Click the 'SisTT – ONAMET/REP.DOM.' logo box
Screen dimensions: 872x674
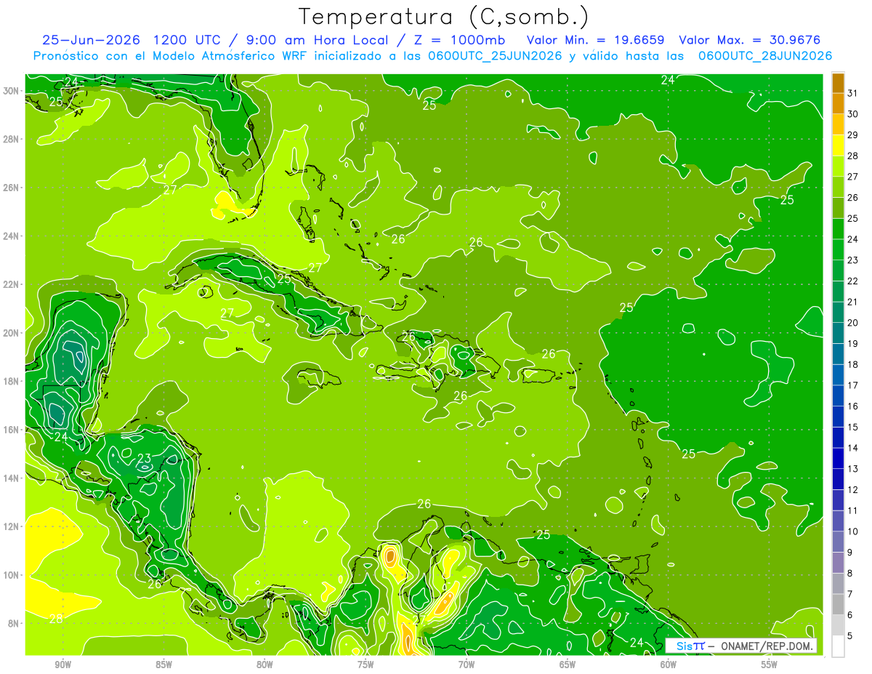pyautogui.click(x=741, y=646)
